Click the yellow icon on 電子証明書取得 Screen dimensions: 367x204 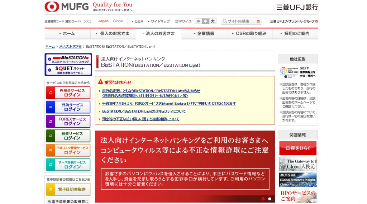pyautogui.click(x=50, y=189)
